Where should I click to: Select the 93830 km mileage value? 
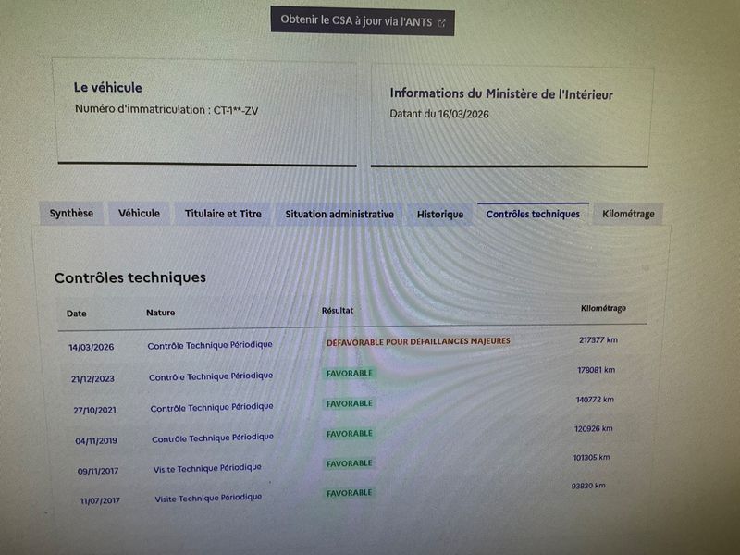coord(588,486)
